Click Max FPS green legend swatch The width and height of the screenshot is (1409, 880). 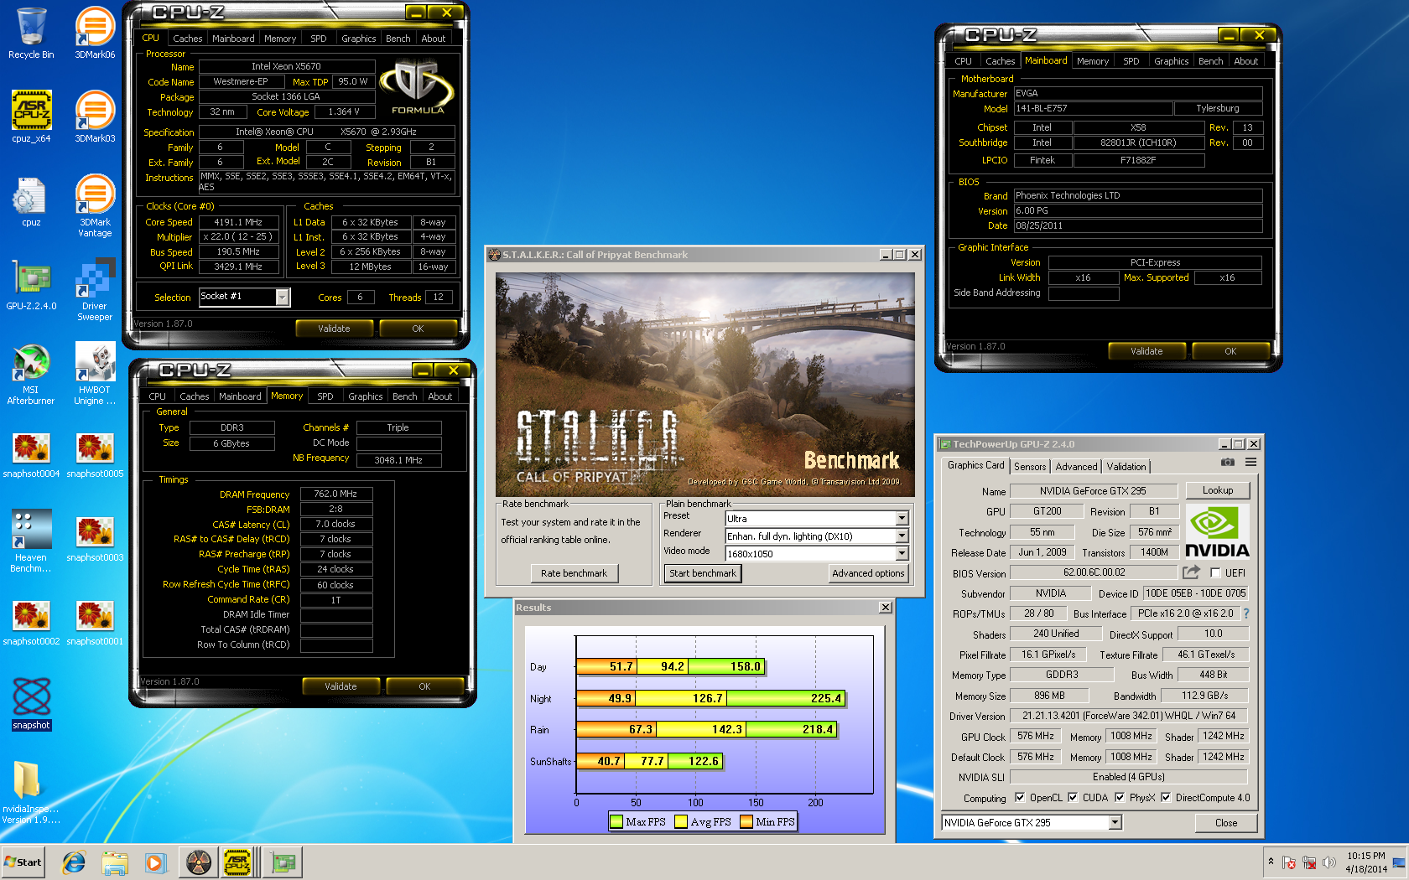617,822
